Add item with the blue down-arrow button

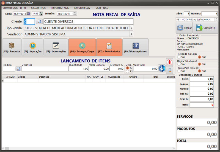coord(162,69)
